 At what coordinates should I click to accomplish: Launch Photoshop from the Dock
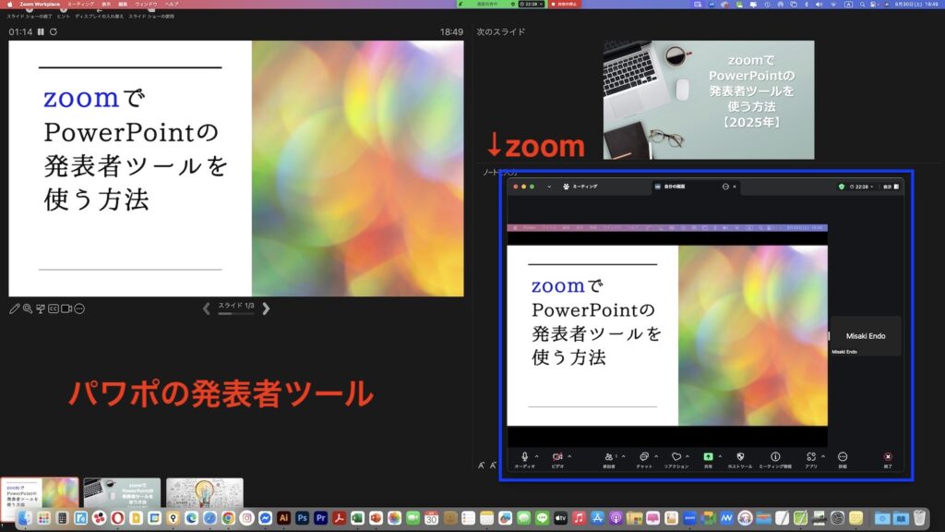tap(302, 518)
